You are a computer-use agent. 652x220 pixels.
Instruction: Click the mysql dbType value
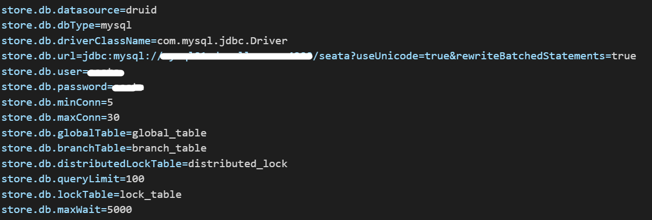click(116, 25)
